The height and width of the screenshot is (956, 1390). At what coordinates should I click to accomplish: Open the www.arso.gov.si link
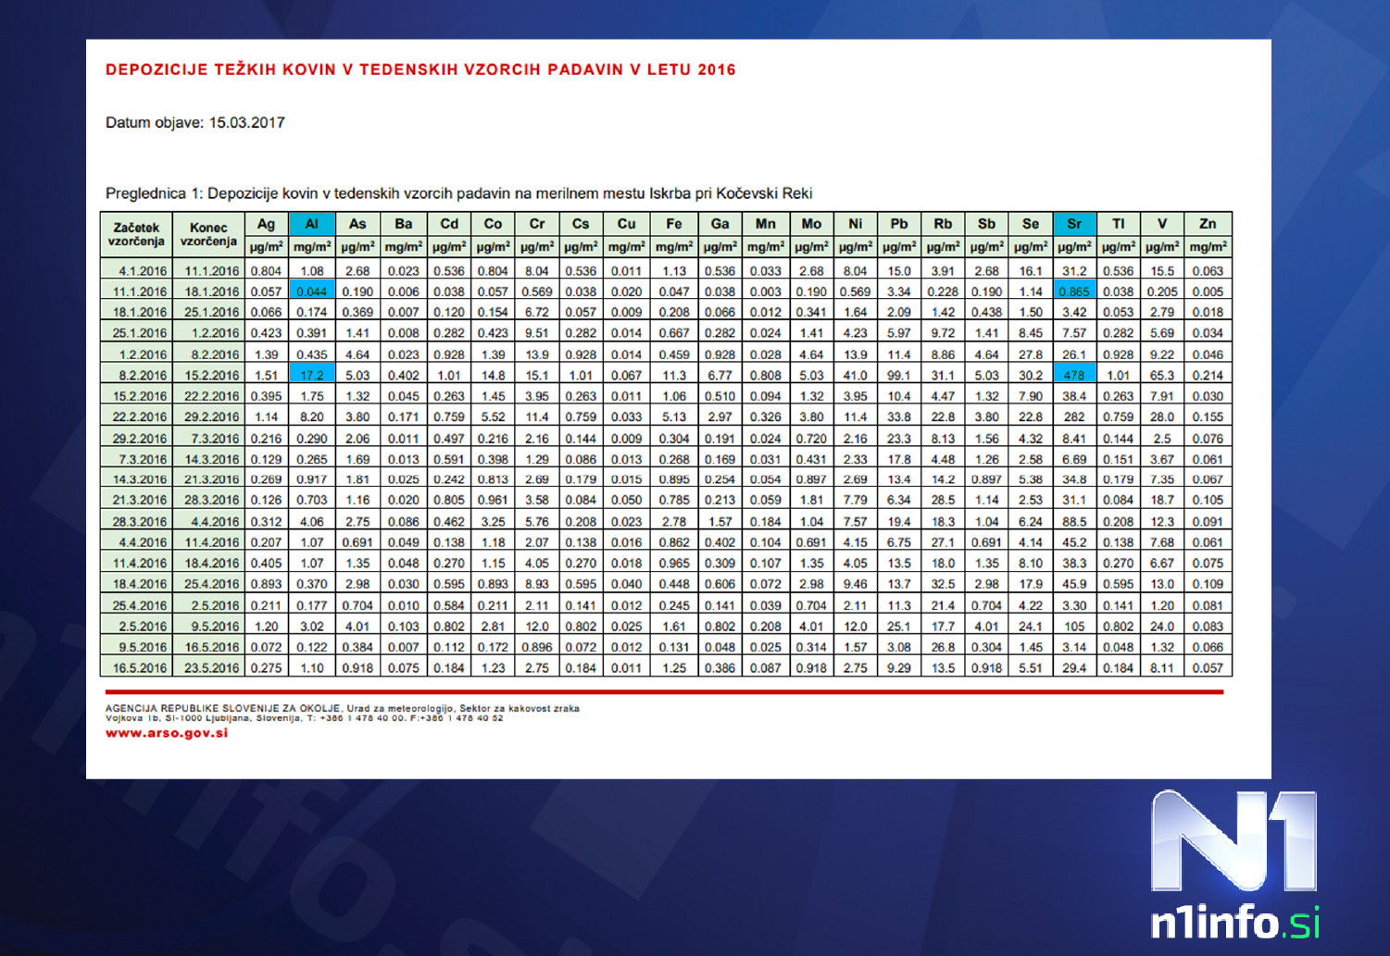coord(167,733)
